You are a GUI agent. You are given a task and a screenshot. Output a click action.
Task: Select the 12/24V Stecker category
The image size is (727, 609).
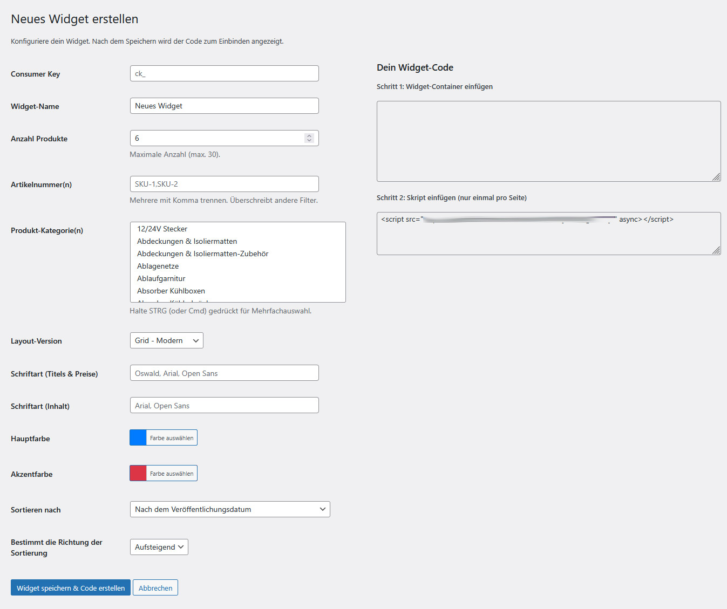point(162,229)
